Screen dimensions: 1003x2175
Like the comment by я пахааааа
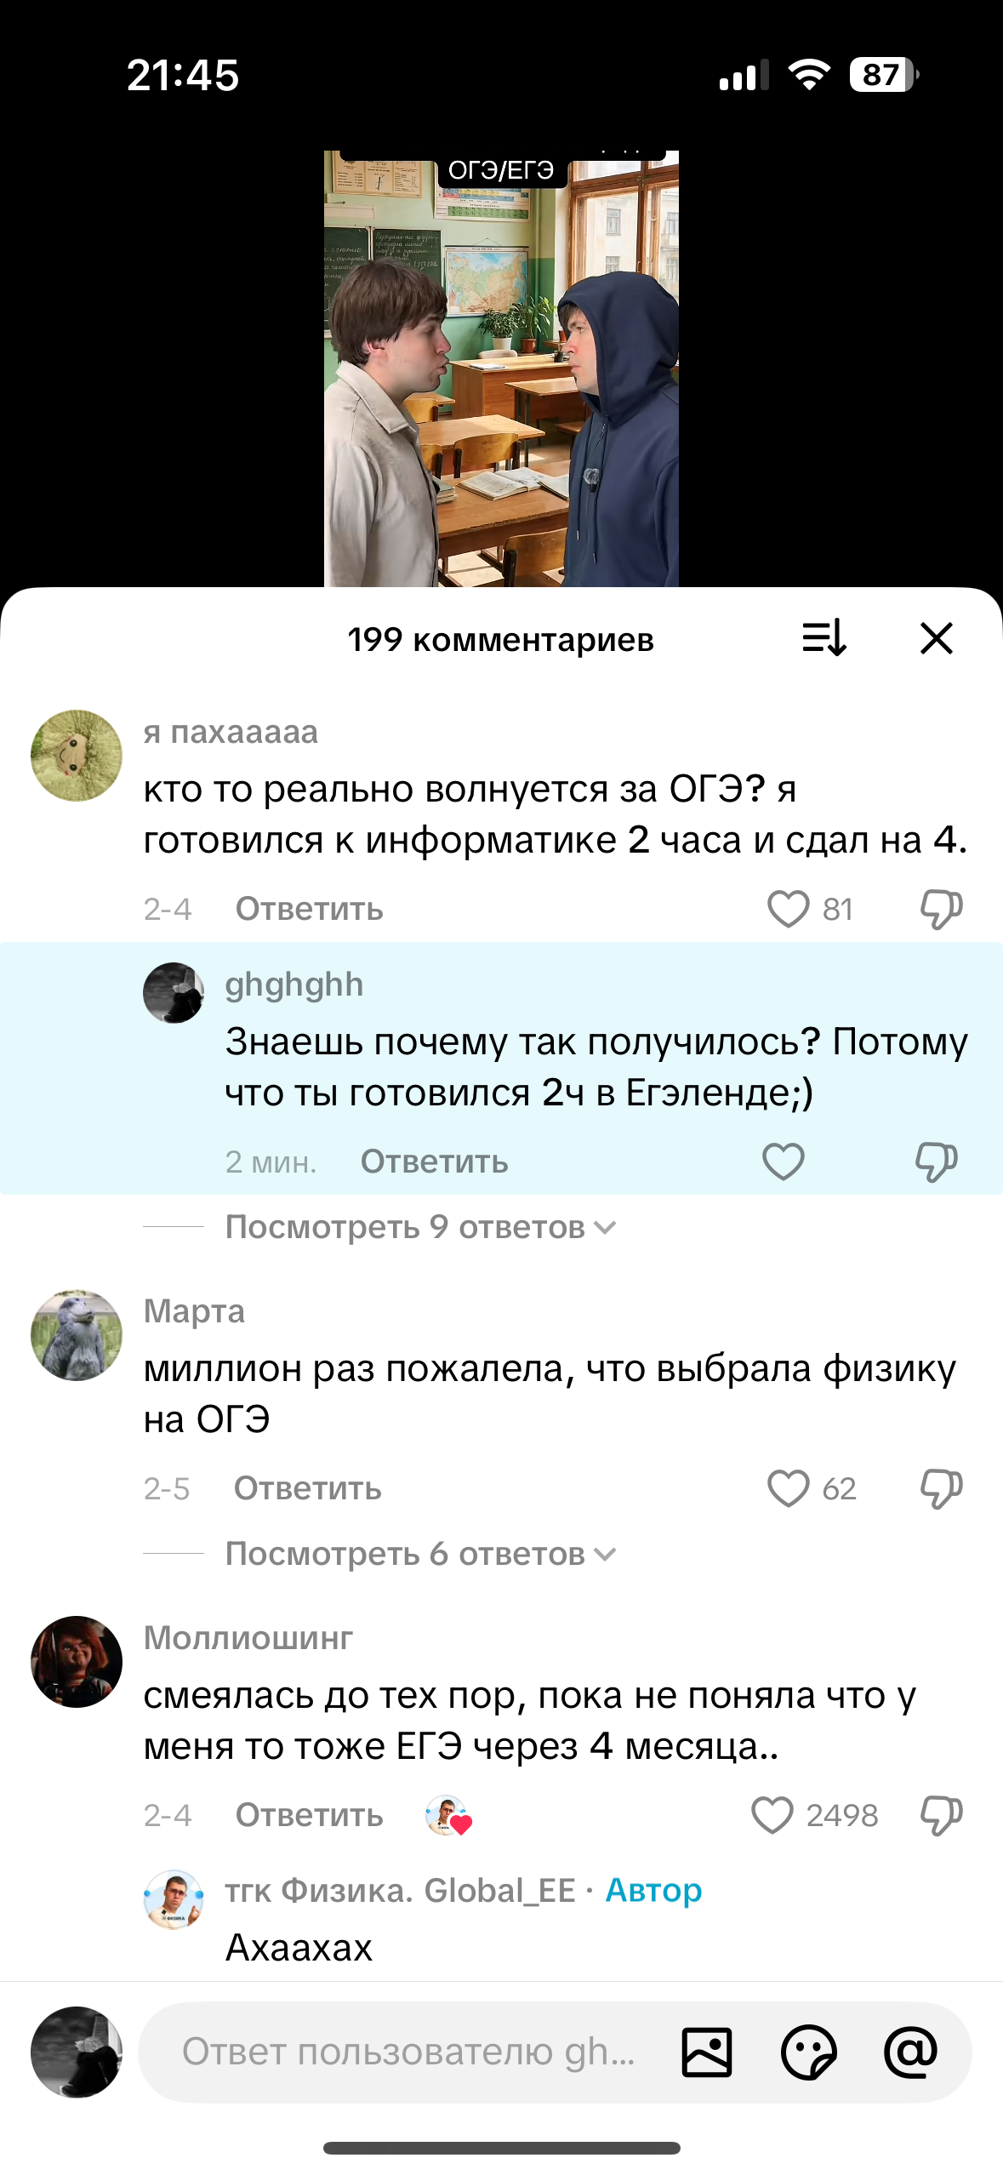click(788, 909)
